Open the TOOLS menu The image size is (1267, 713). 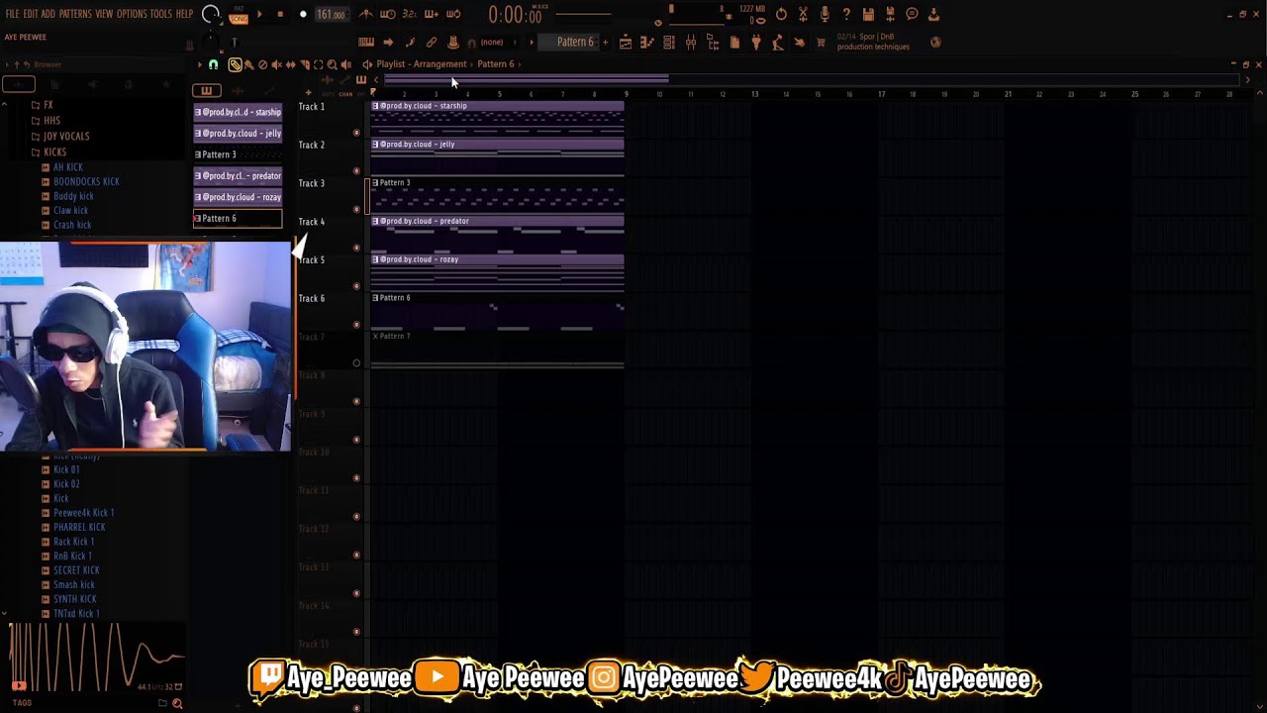[161, 14]
